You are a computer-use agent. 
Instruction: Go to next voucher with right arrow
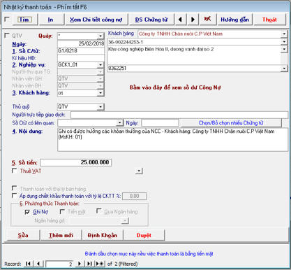tap(193, 20)
